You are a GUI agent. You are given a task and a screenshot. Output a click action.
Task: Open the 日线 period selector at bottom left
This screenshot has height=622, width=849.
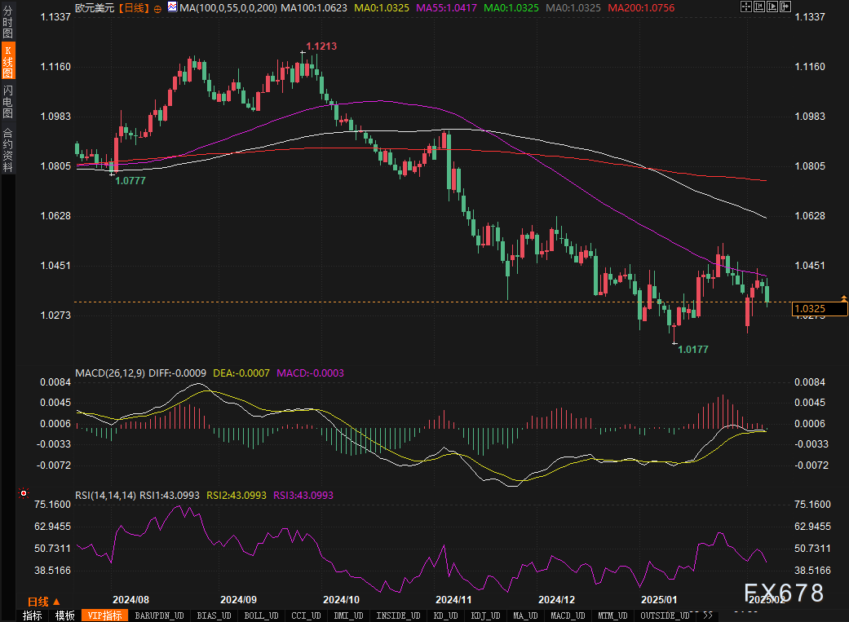pos(44,602)
